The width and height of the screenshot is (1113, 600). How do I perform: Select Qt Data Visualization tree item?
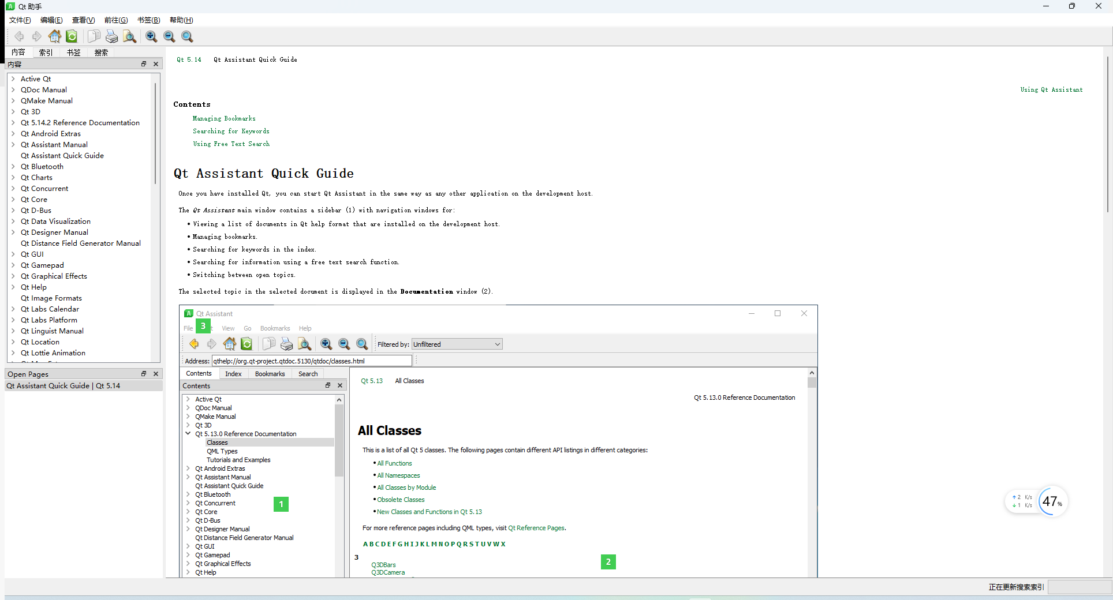pyautogui.click(x=55, y=222)
